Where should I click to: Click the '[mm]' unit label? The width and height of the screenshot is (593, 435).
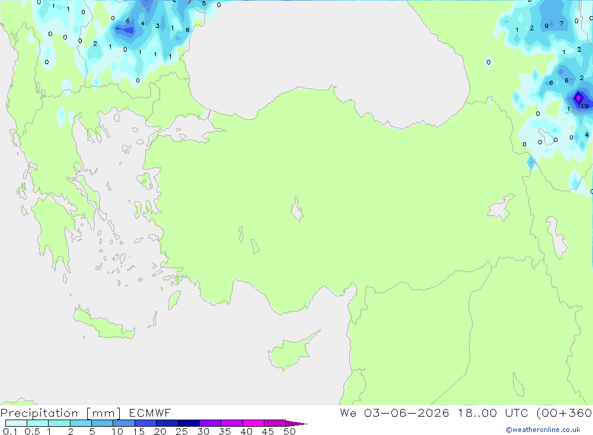pos(104,413)
